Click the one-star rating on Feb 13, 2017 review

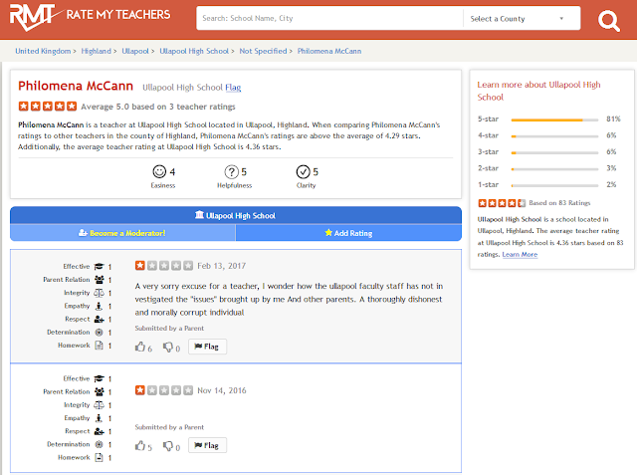(x=164, y=266)
